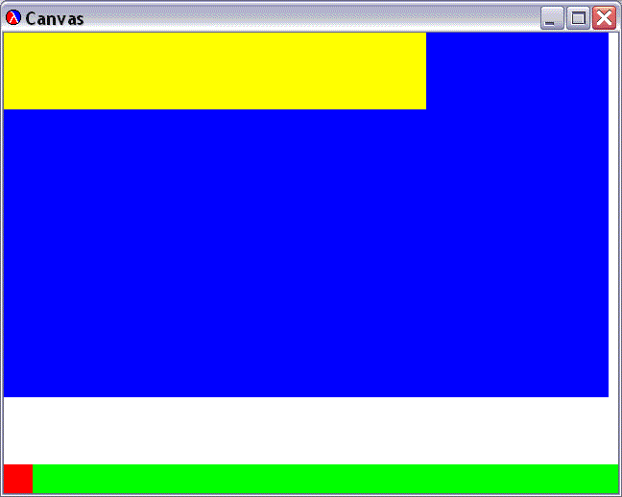Click the Canvas app icon in title bar

pyautogui.click(x=13, y=18)
